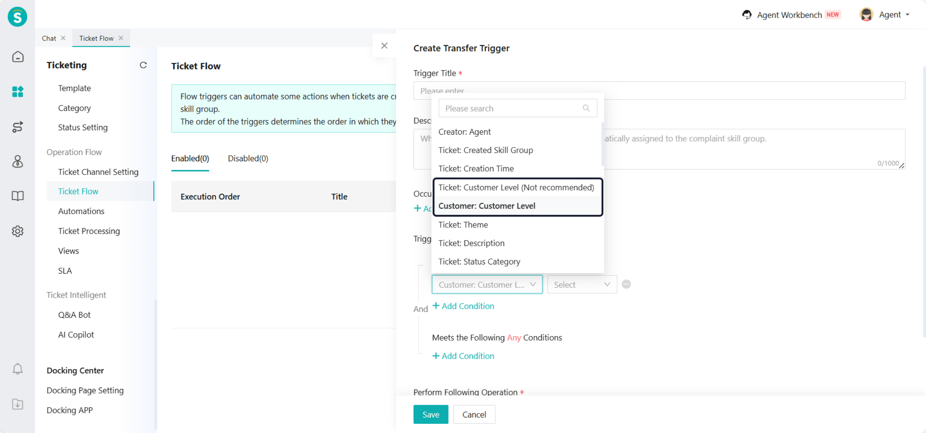The width and height of the screenshot is (926, 433).
Task: Close the Create Transfer Trigger panel
Action: click(x=384, y=45)
